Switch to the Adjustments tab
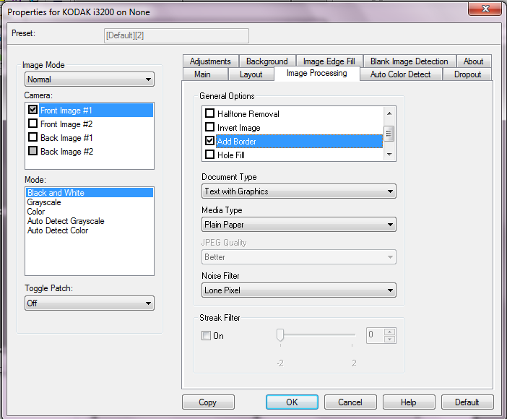This screenshot has height=419, width=507. pyautogui.click(x=210, y=61)
